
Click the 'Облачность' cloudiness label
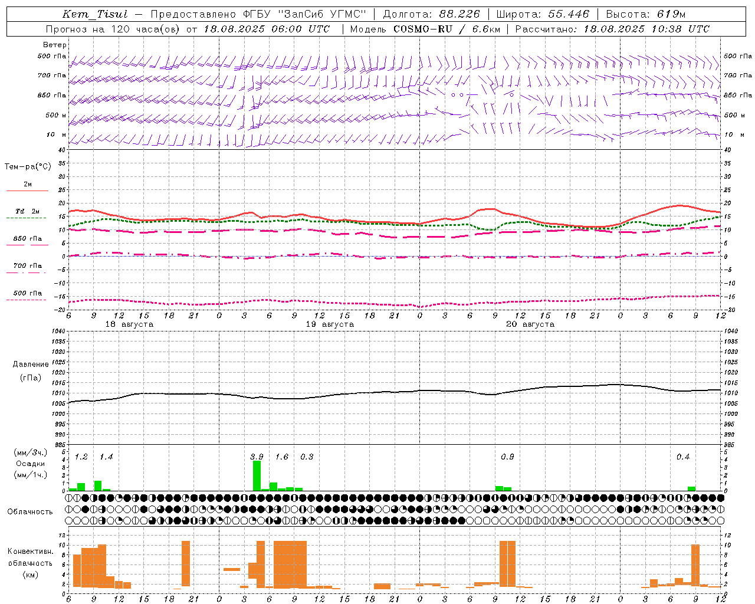(30, 511)
